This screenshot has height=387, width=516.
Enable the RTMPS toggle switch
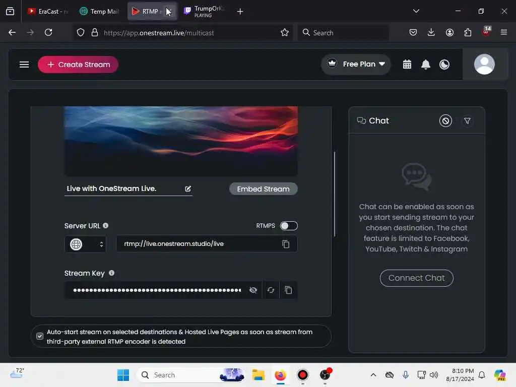[x=289, y=226]
